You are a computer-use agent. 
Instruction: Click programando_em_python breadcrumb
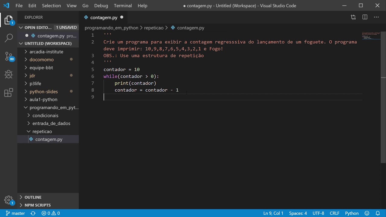111,28
